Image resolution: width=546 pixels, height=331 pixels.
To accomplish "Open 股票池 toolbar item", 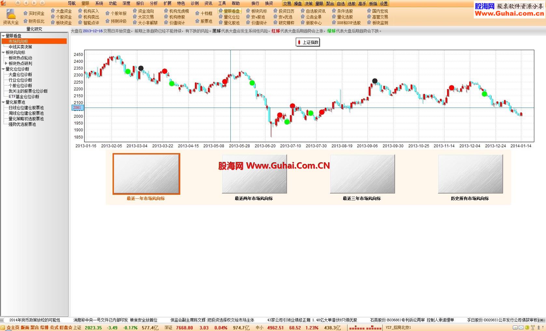I will point(204,21).
